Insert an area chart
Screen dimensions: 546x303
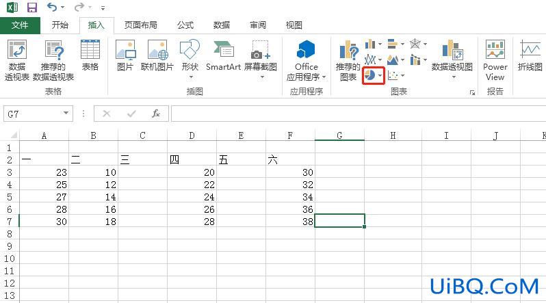(393, 60)
